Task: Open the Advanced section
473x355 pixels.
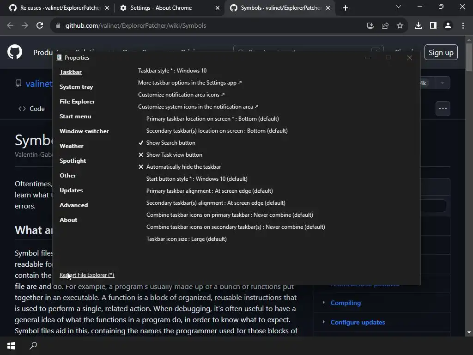Action: (x=73, y=205)
